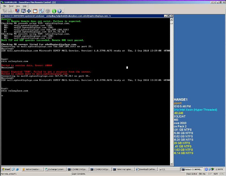Click the MD: No status bar entry
This screenshot has width=226, height=176.
(202, 174)
